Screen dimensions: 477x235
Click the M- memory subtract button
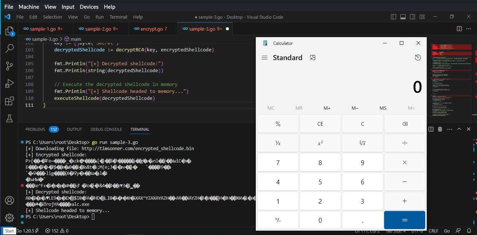[355, 108]
